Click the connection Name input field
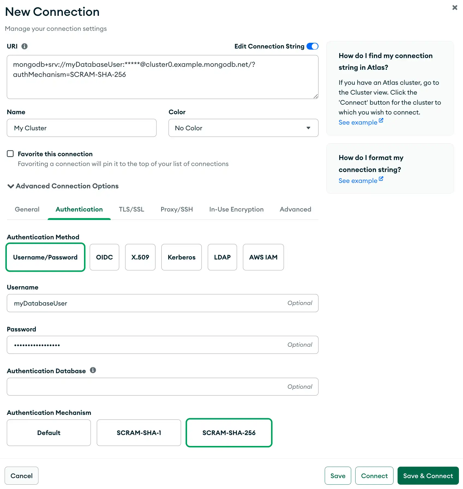Viewport: 463px width, 489px height. pos(82,128)
